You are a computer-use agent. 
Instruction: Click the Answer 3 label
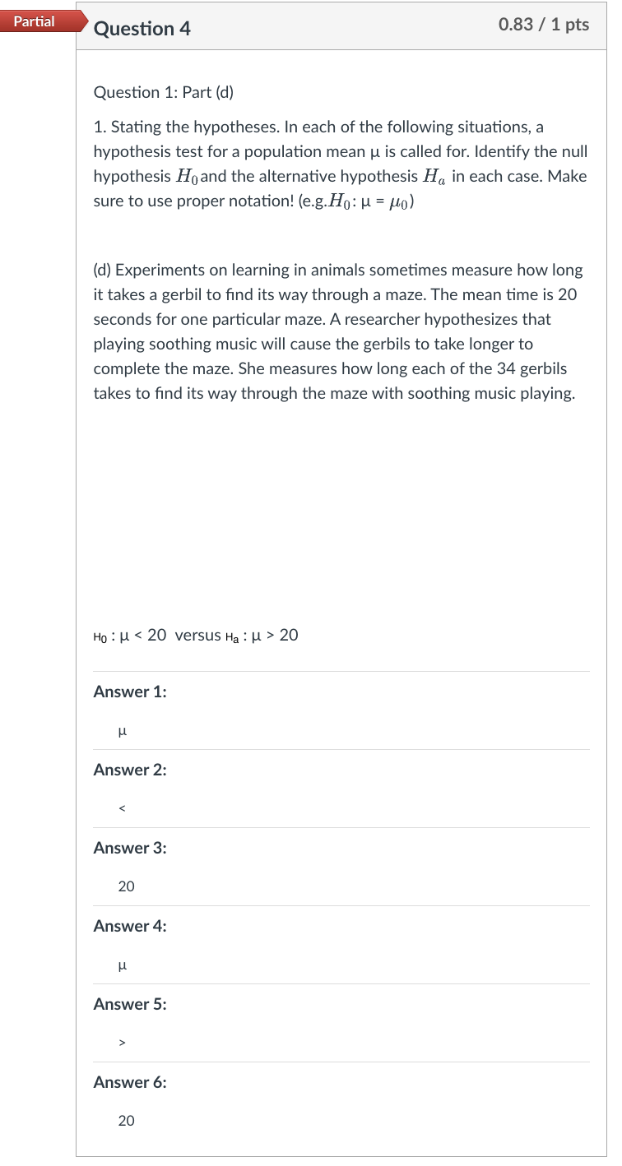tap(129, 848)
